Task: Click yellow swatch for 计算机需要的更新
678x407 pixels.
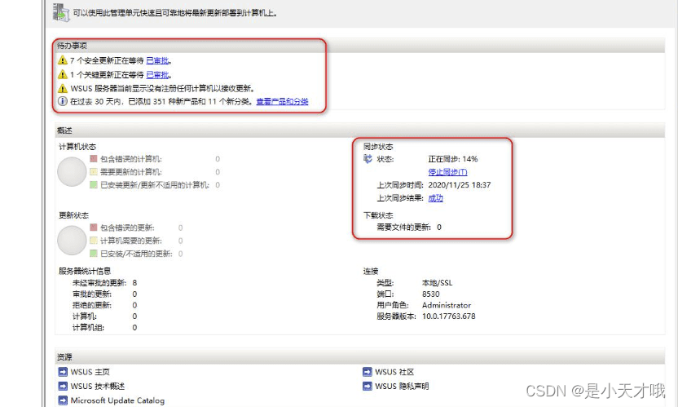Action: click(94, 241)
